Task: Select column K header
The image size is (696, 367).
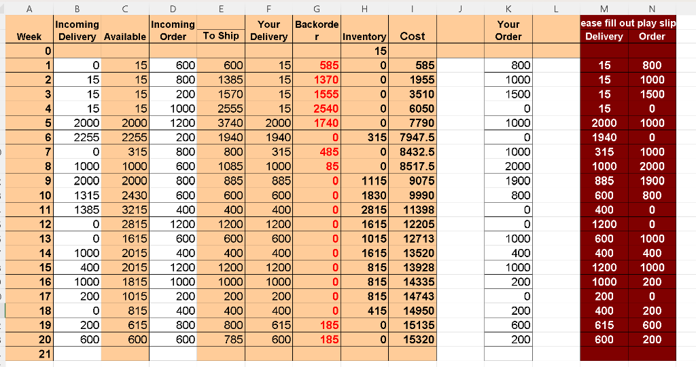Action: pyautogui.click(x=508, y=9)
